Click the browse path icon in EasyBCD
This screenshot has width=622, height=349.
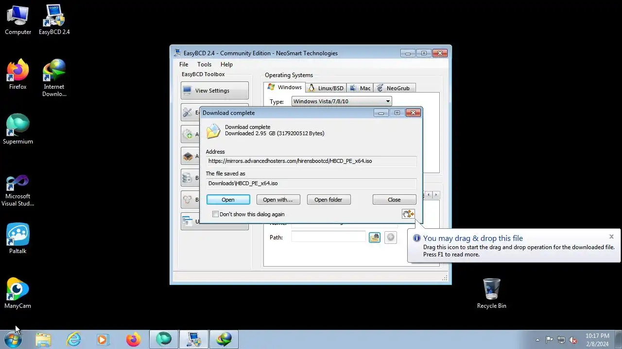click(374, 238)
